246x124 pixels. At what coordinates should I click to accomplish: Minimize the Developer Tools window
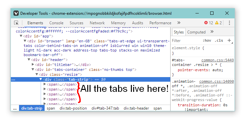tap(197, 13)
